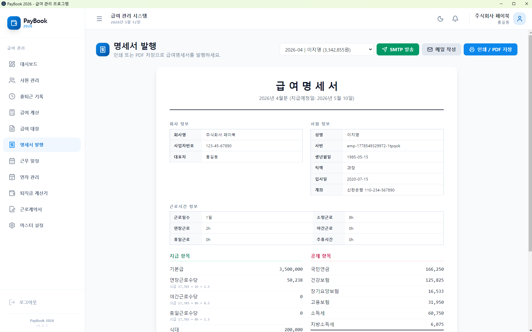This screenshot has width=532, height=332.
Task: Click 인쇄 / PDF 저장 button
Action: pos(490,50)
